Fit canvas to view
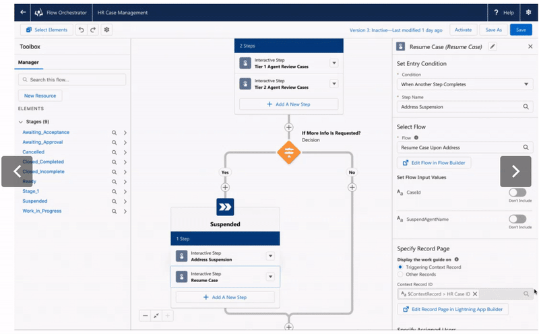 [x=156, y=315]
